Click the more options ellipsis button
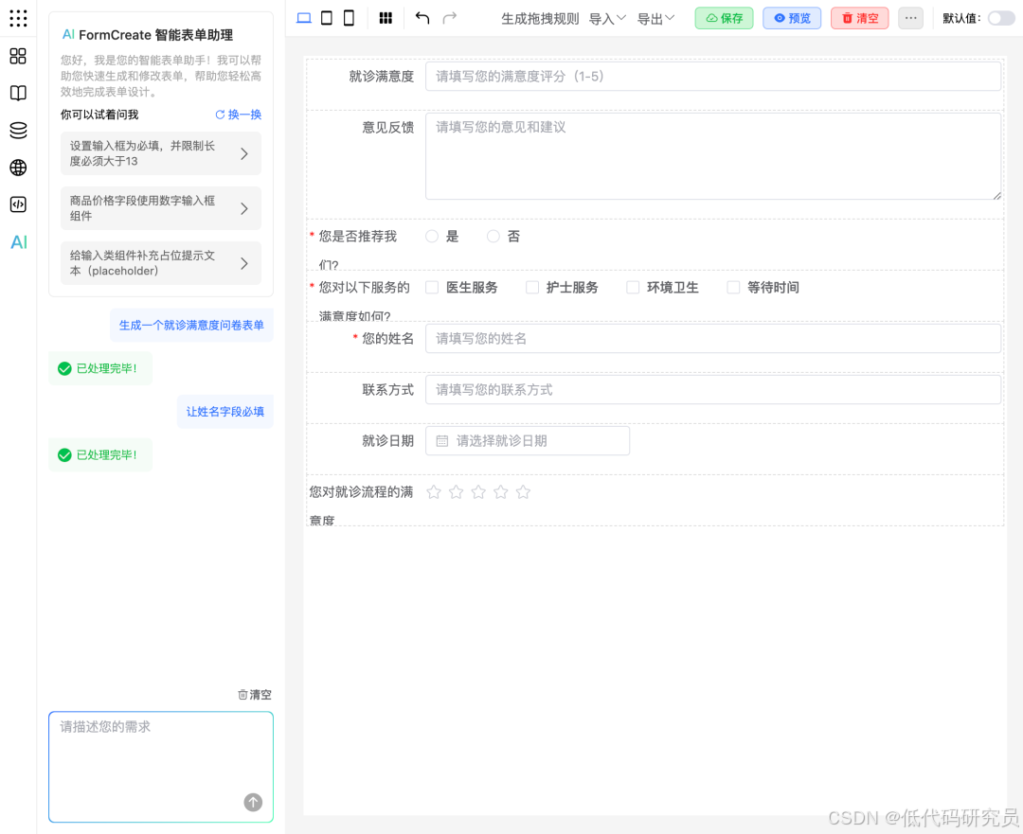This screenshot has height=834, width=1023. 911,18
